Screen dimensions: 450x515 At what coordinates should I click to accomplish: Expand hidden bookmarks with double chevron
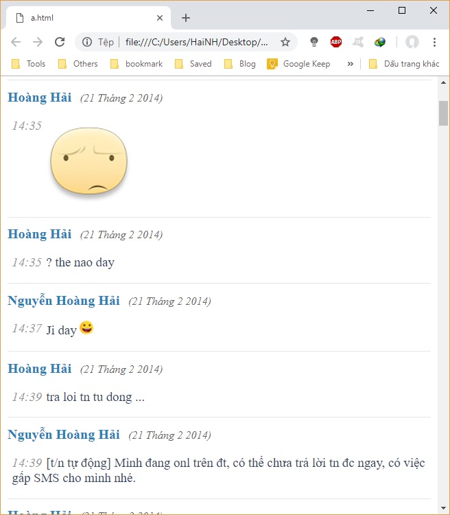(351, 64)
